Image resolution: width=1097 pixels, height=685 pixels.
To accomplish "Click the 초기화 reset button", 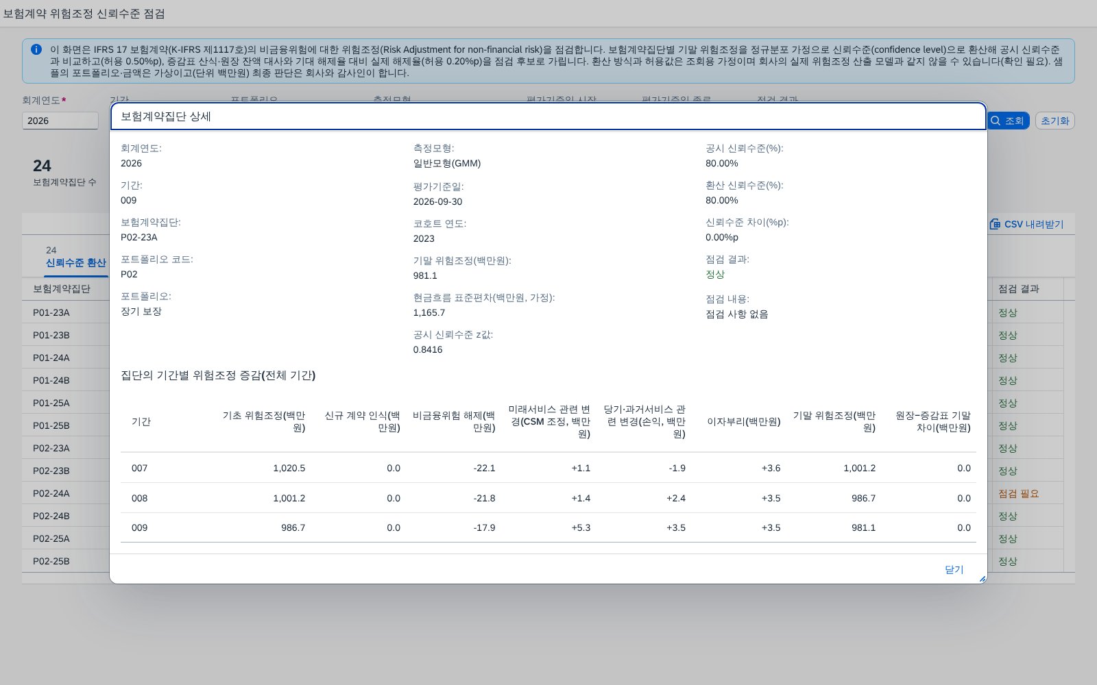I will coord(1054,121).
